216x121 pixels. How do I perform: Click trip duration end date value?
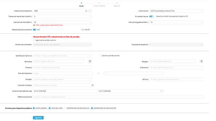click(105, 91)
